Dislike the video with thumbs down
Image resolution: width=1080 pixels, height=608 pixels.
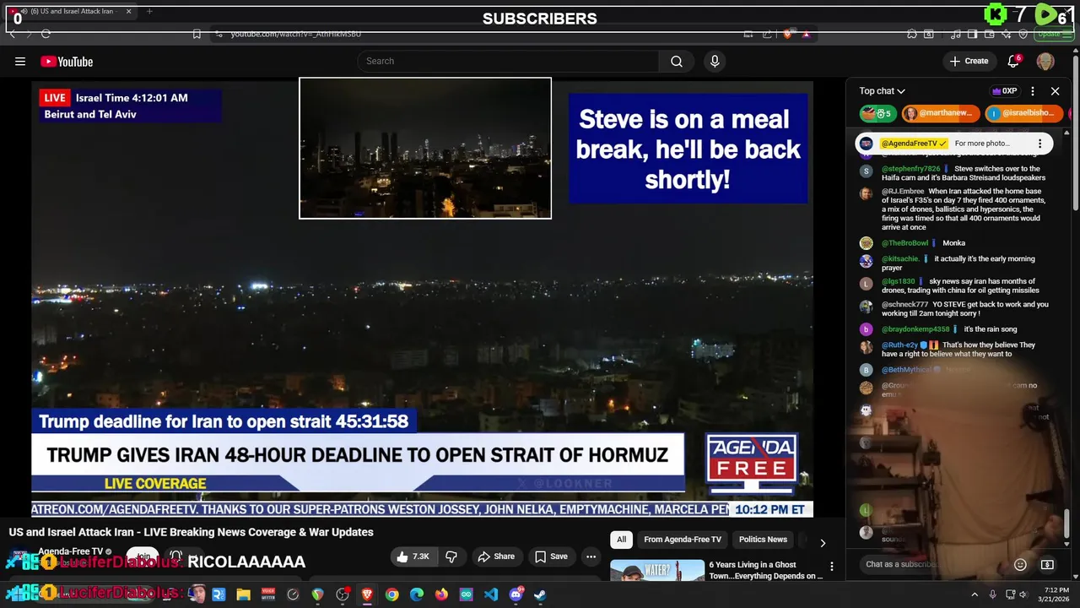tap(451, 556)
